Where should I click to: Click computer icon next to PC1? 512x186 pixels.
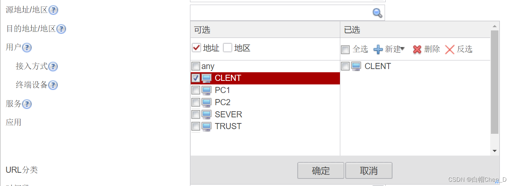click(x=207, y=90)
